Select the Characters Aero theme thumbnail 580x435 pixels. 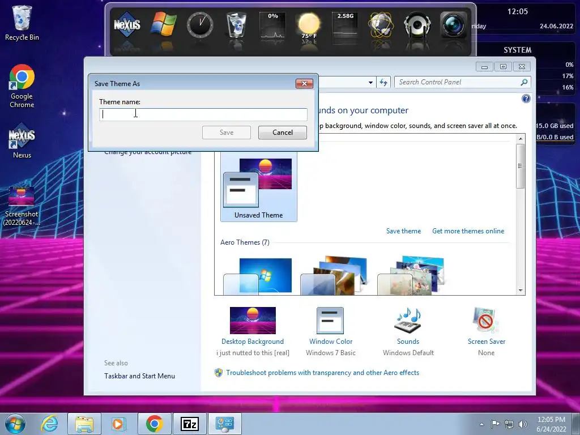point(411,276)
